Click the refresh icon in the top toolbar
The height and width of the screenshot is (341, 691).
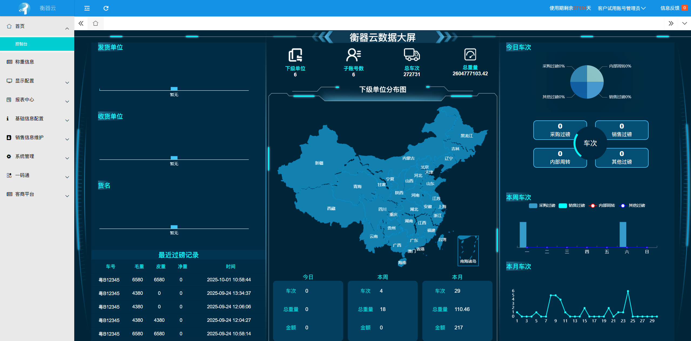pos(106,8)
